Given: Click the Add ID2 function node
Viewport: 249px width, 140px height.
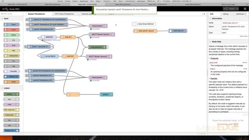Looking at the screenshot, I should [70, 56].
